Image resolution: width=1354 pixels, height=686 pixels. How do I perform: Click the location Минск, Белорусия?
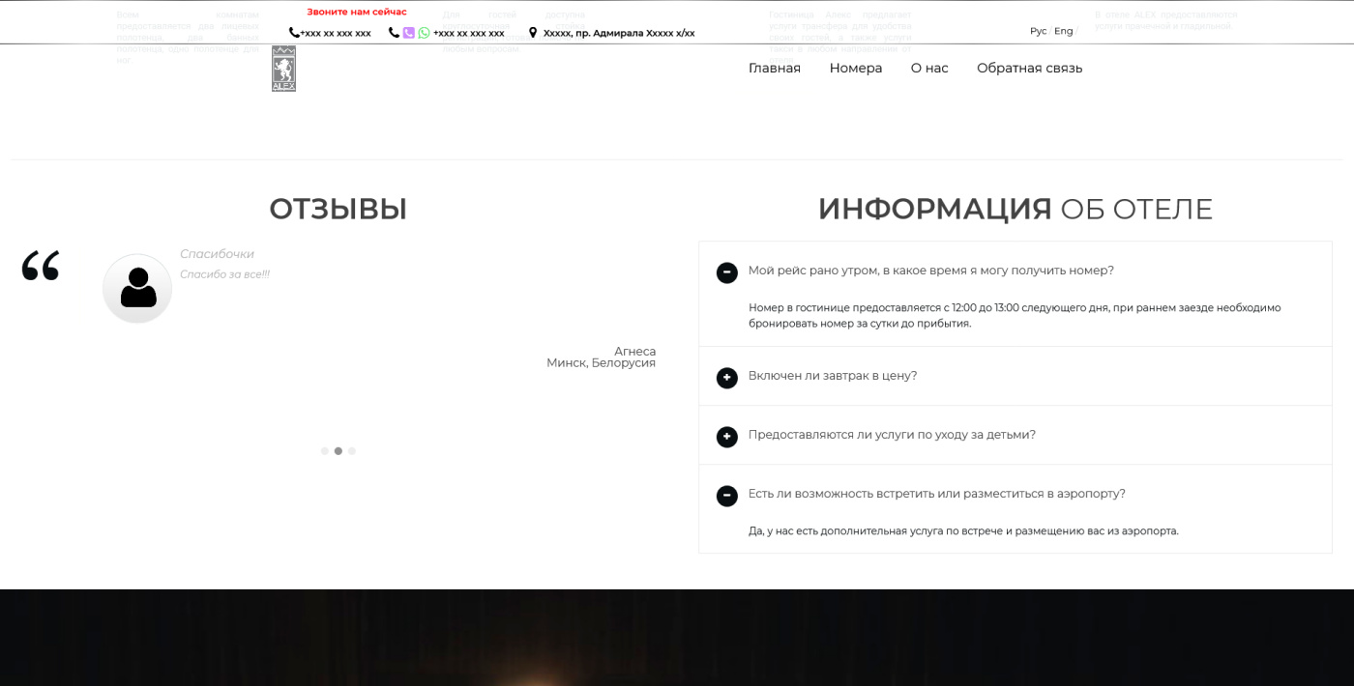pyautogui.click(x=602, y=363)
